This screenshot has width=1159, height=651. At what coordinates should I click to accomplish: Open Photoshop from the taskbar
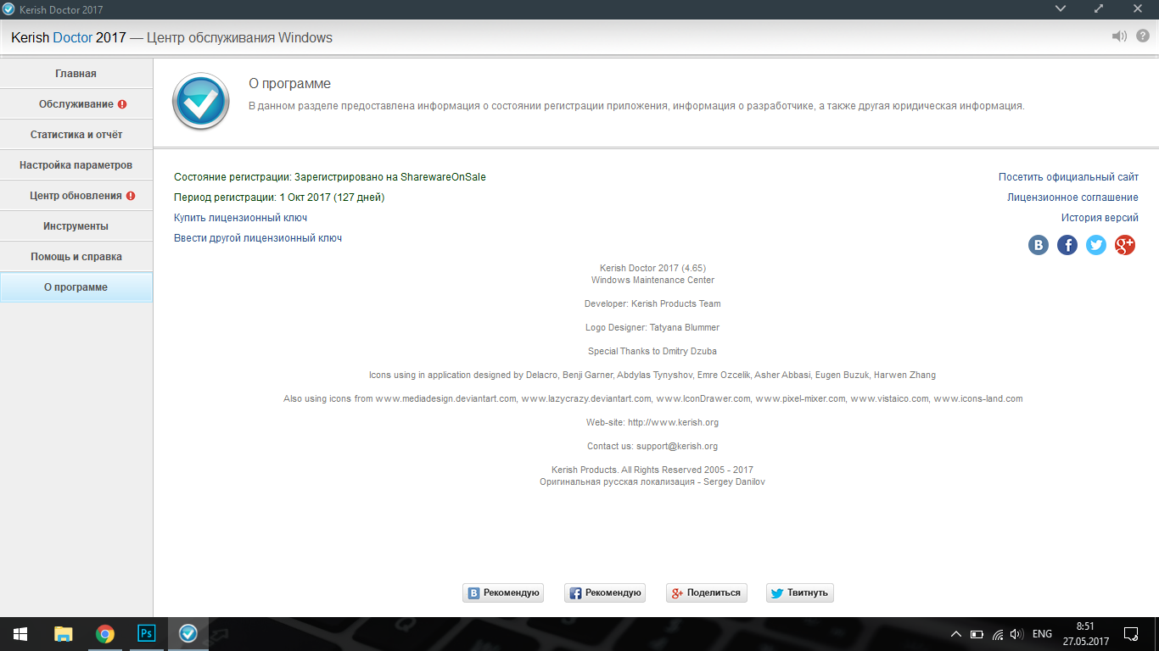pyautogui.click(x=146, y=633)
